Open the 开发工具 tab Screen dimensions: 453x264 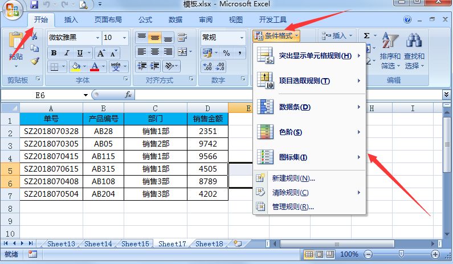pyautogui.click(x=272, y=19)
